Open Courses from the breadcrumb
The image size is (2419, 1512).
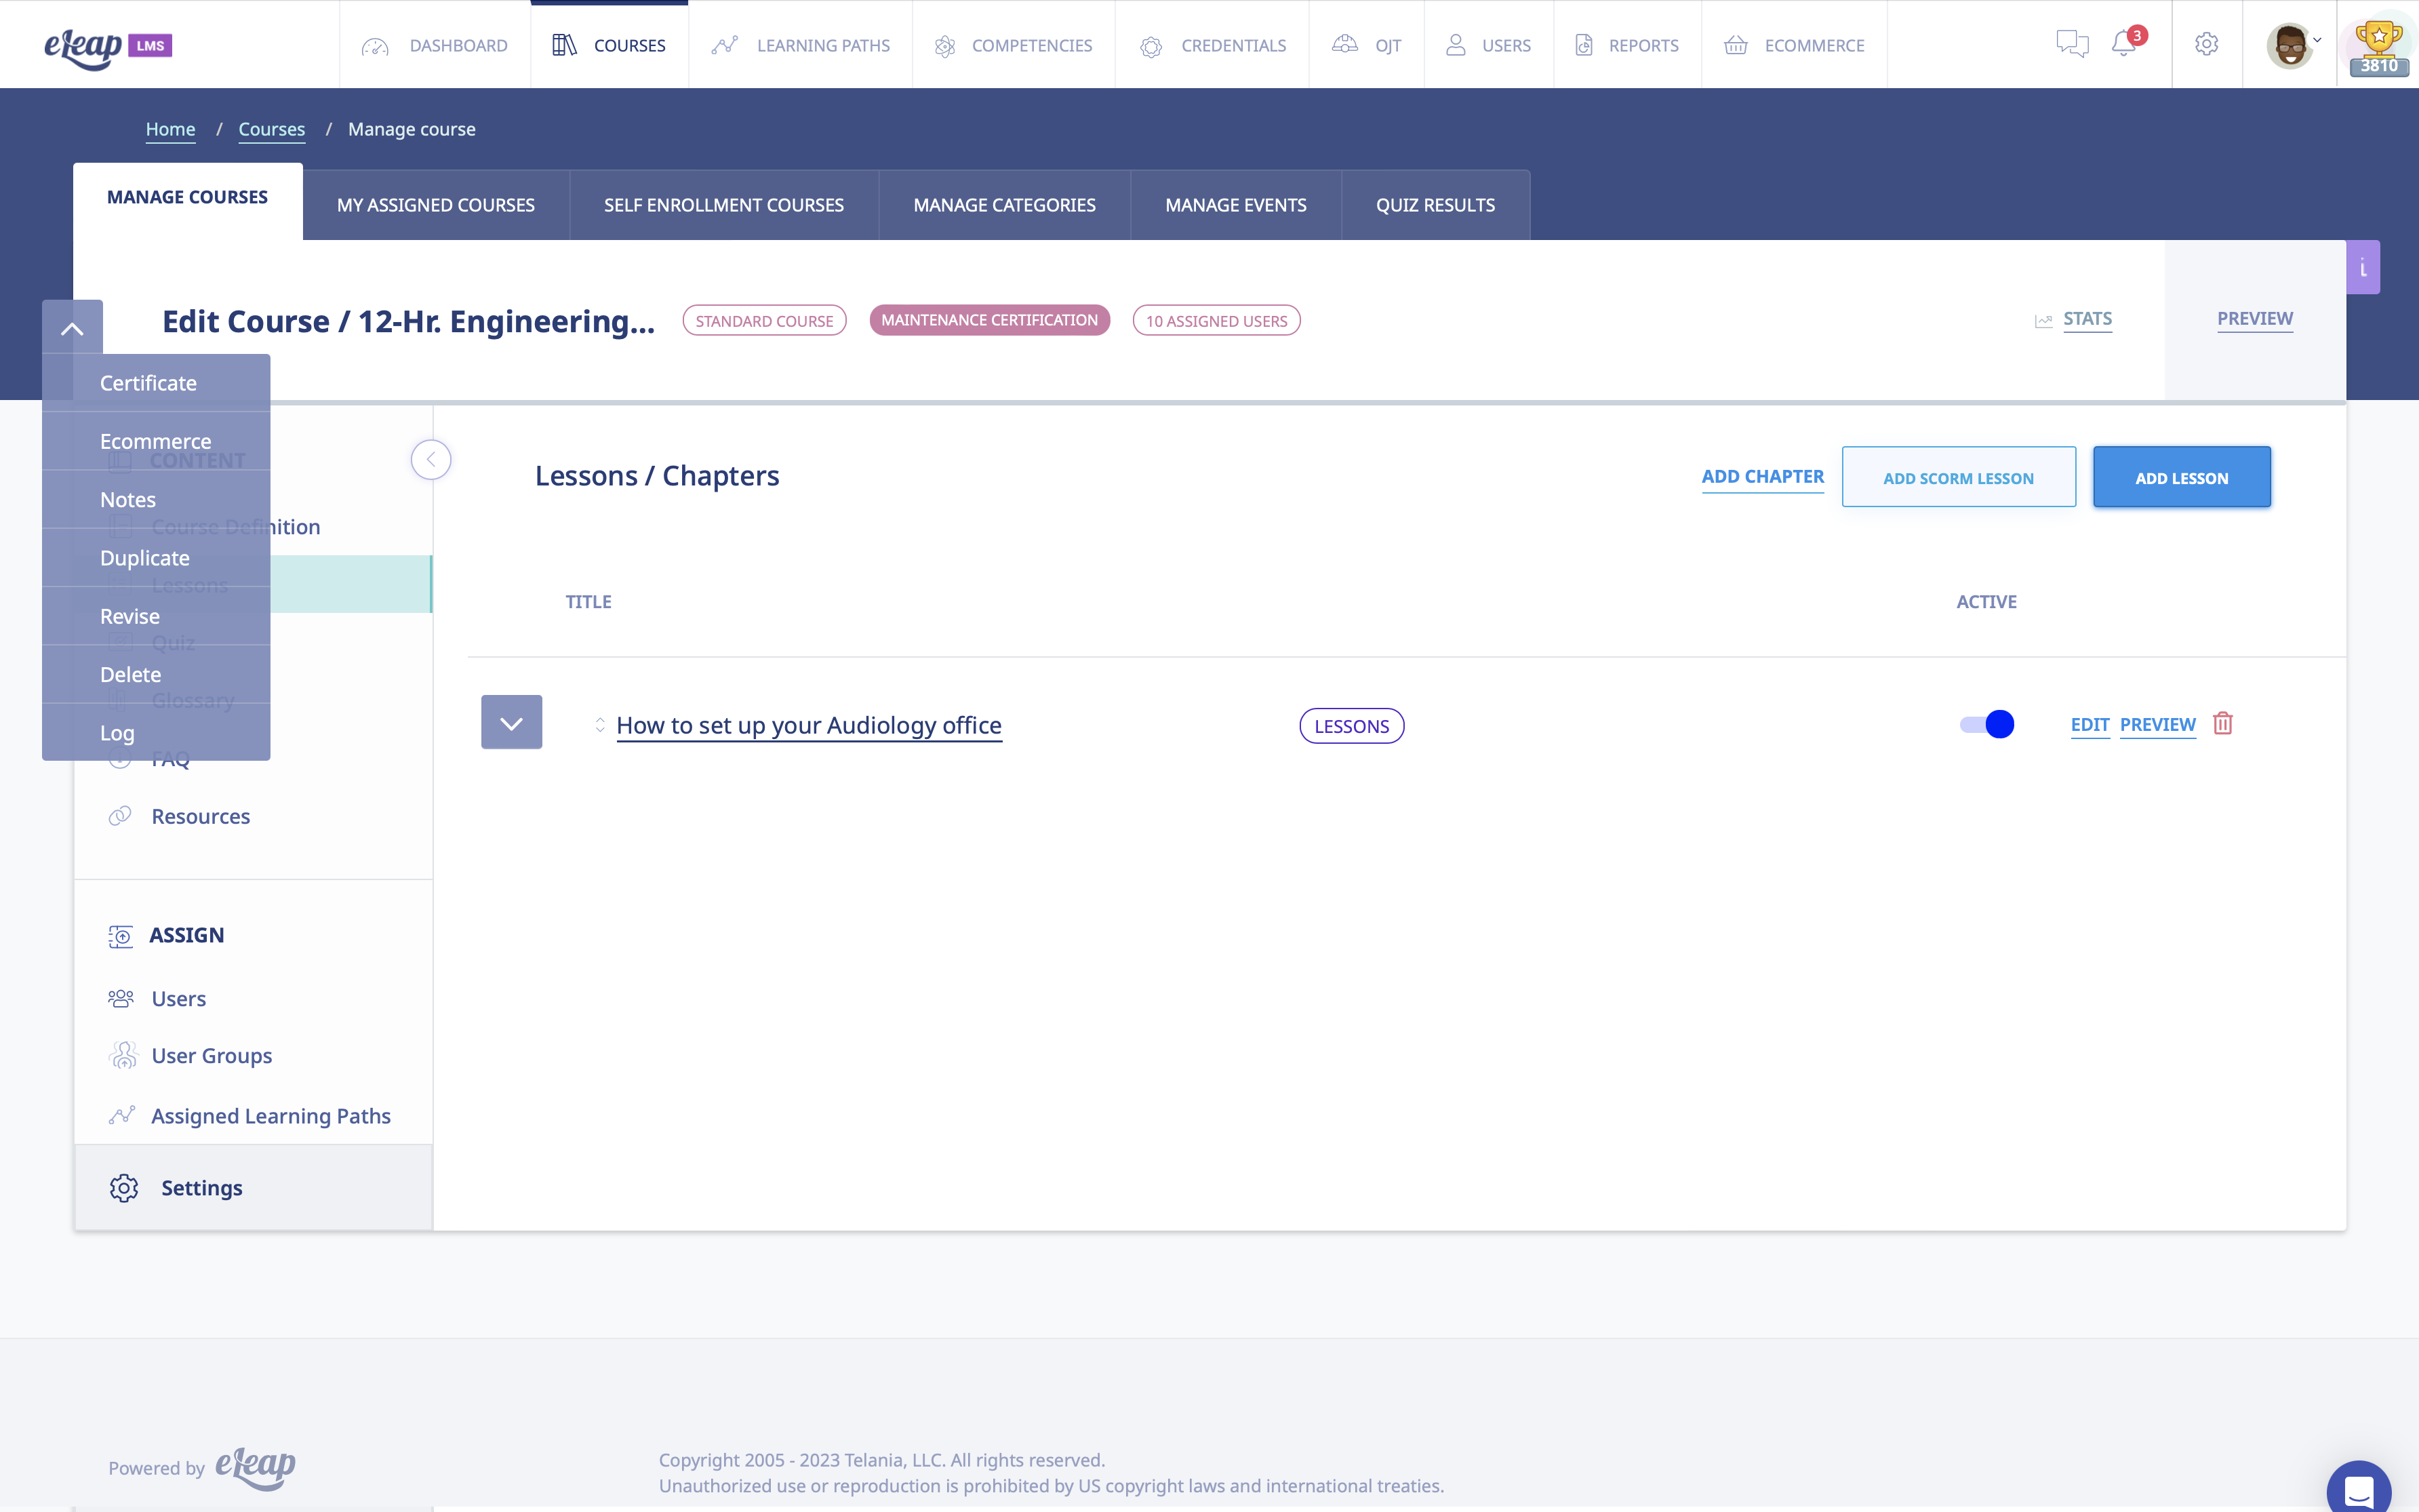point(271,129)
